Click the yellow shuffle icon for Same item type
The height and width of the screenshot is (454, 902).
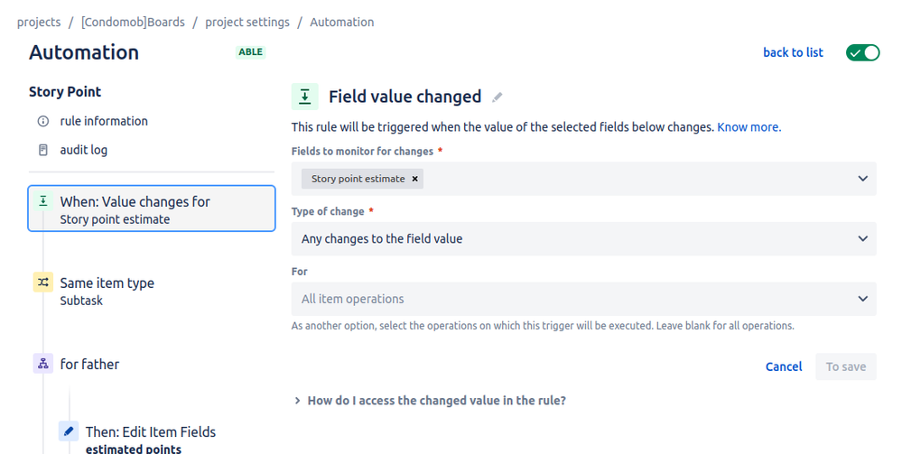coord(43,282)
